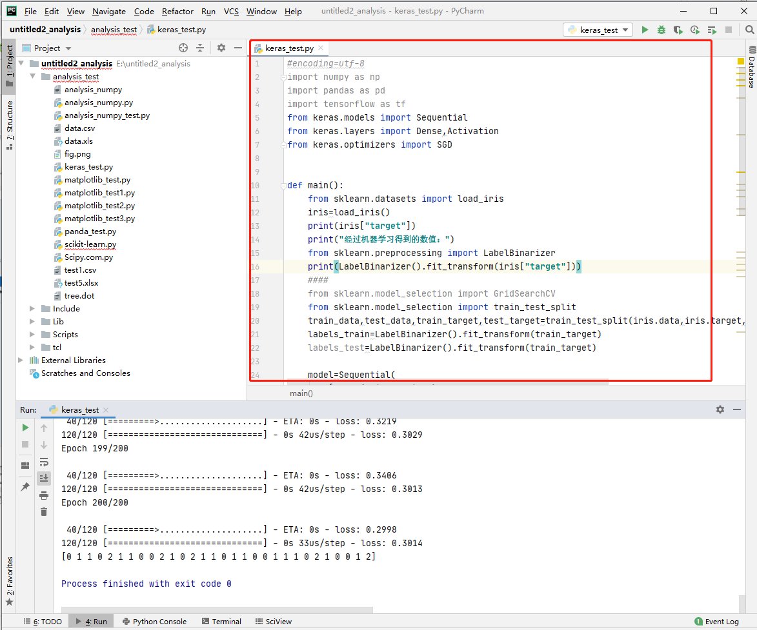Select fig.png in Project tree
The height and width of the screenshot is (630, 757).
pos(77,154)
